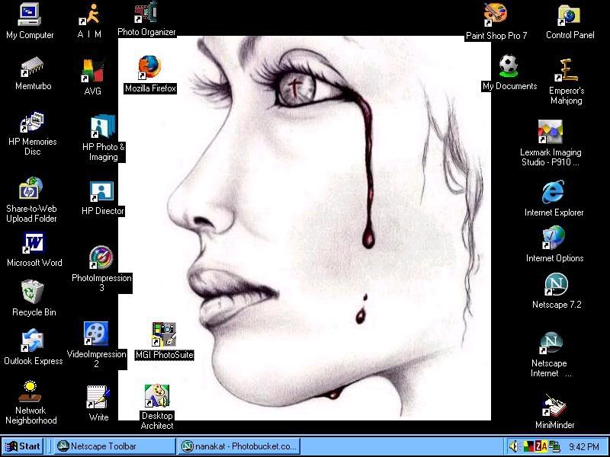
Task: Switch to Netscape Toolbar taskbar button
Action: (x=113, y=446)
